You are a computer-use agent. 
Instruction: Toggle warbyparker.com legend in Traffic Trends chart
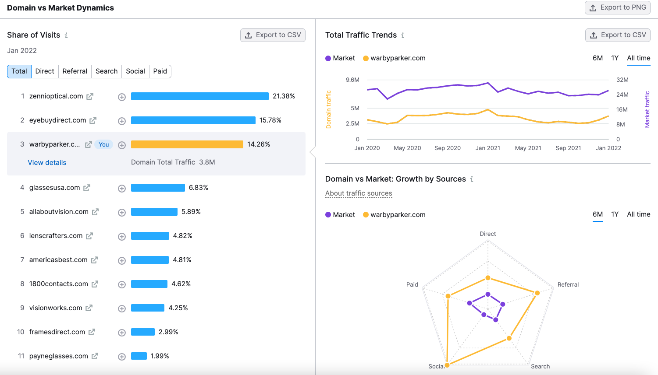click(x=394, y=58)
